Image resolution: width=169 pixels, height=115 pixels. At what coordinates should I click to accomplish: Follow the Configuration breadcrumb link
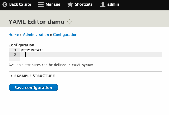tap(65, 35)
